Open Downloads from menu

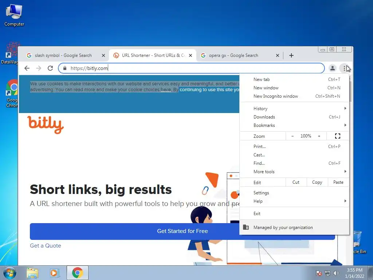[x=294, y=117]
